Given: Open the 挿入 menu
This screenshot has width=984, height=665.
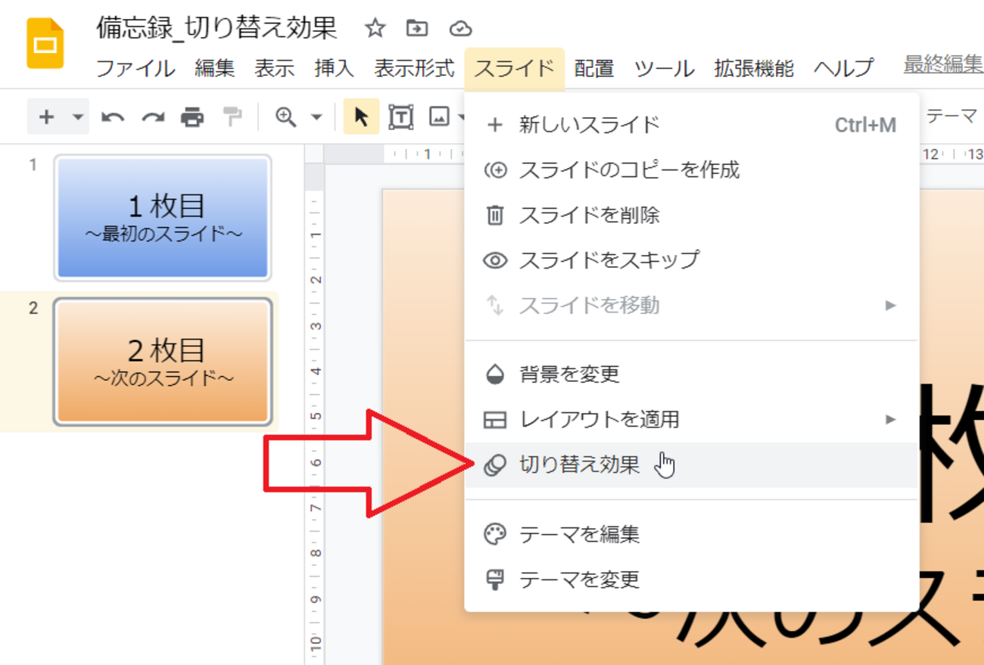Looking at the screenshot, I should pos(335,69).
